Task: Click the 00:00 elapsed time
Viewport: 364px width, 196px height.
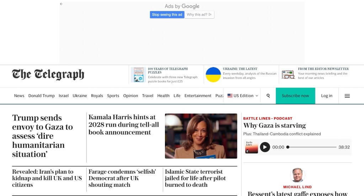Action: [x=278, y=147]
